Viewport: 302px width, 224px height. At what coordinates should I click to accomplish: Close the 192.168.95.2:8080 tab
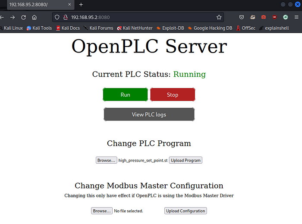[x=69, y=4]
